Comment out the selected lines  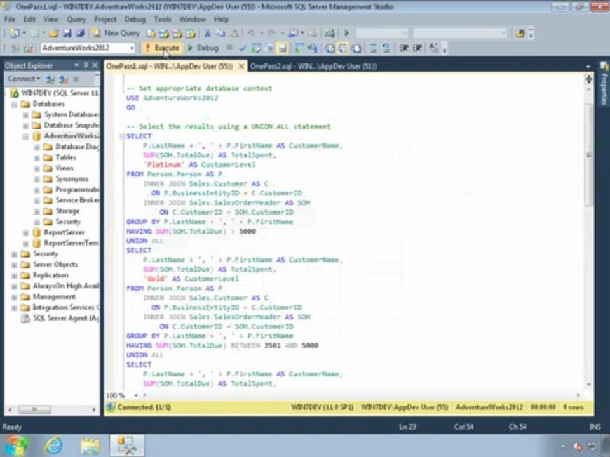[373, 48]
